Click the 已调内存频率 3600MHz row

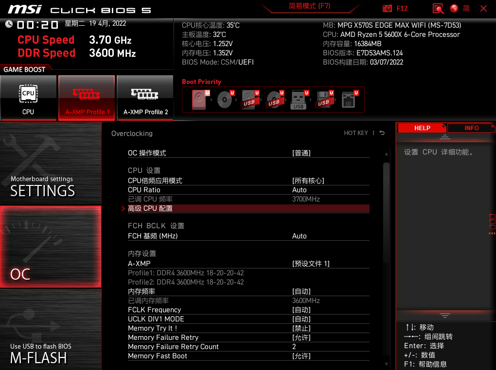coord(248,301)
